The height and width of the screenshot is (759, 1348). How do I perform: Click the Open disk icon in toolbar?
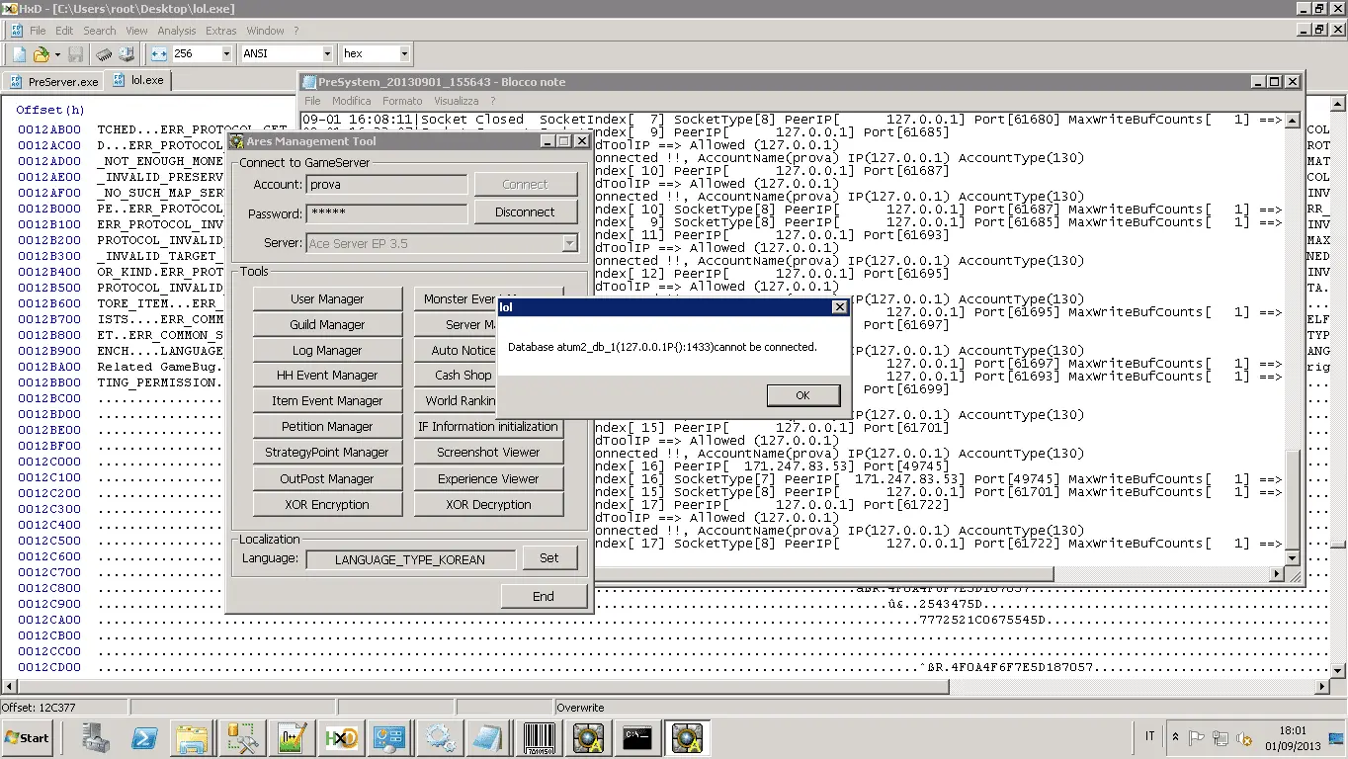tap(126, 53)
